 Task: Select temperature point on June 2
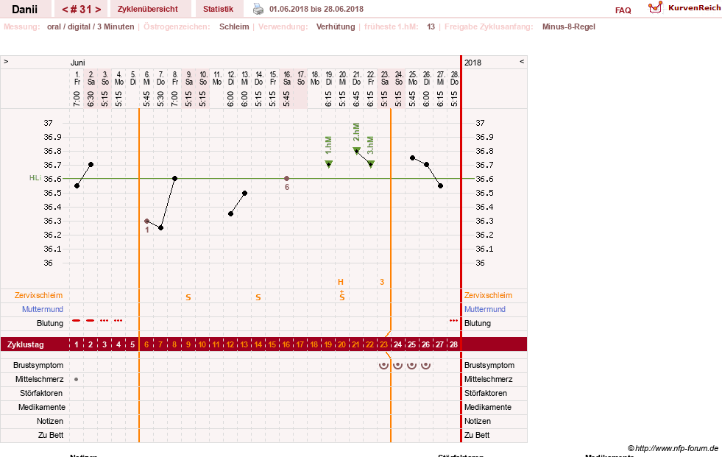pyautogui.click(x=91, y=164)
